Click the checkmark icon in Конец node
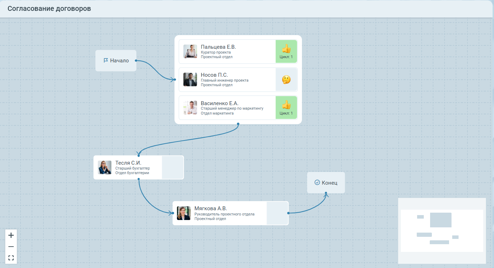 point(317,183)
